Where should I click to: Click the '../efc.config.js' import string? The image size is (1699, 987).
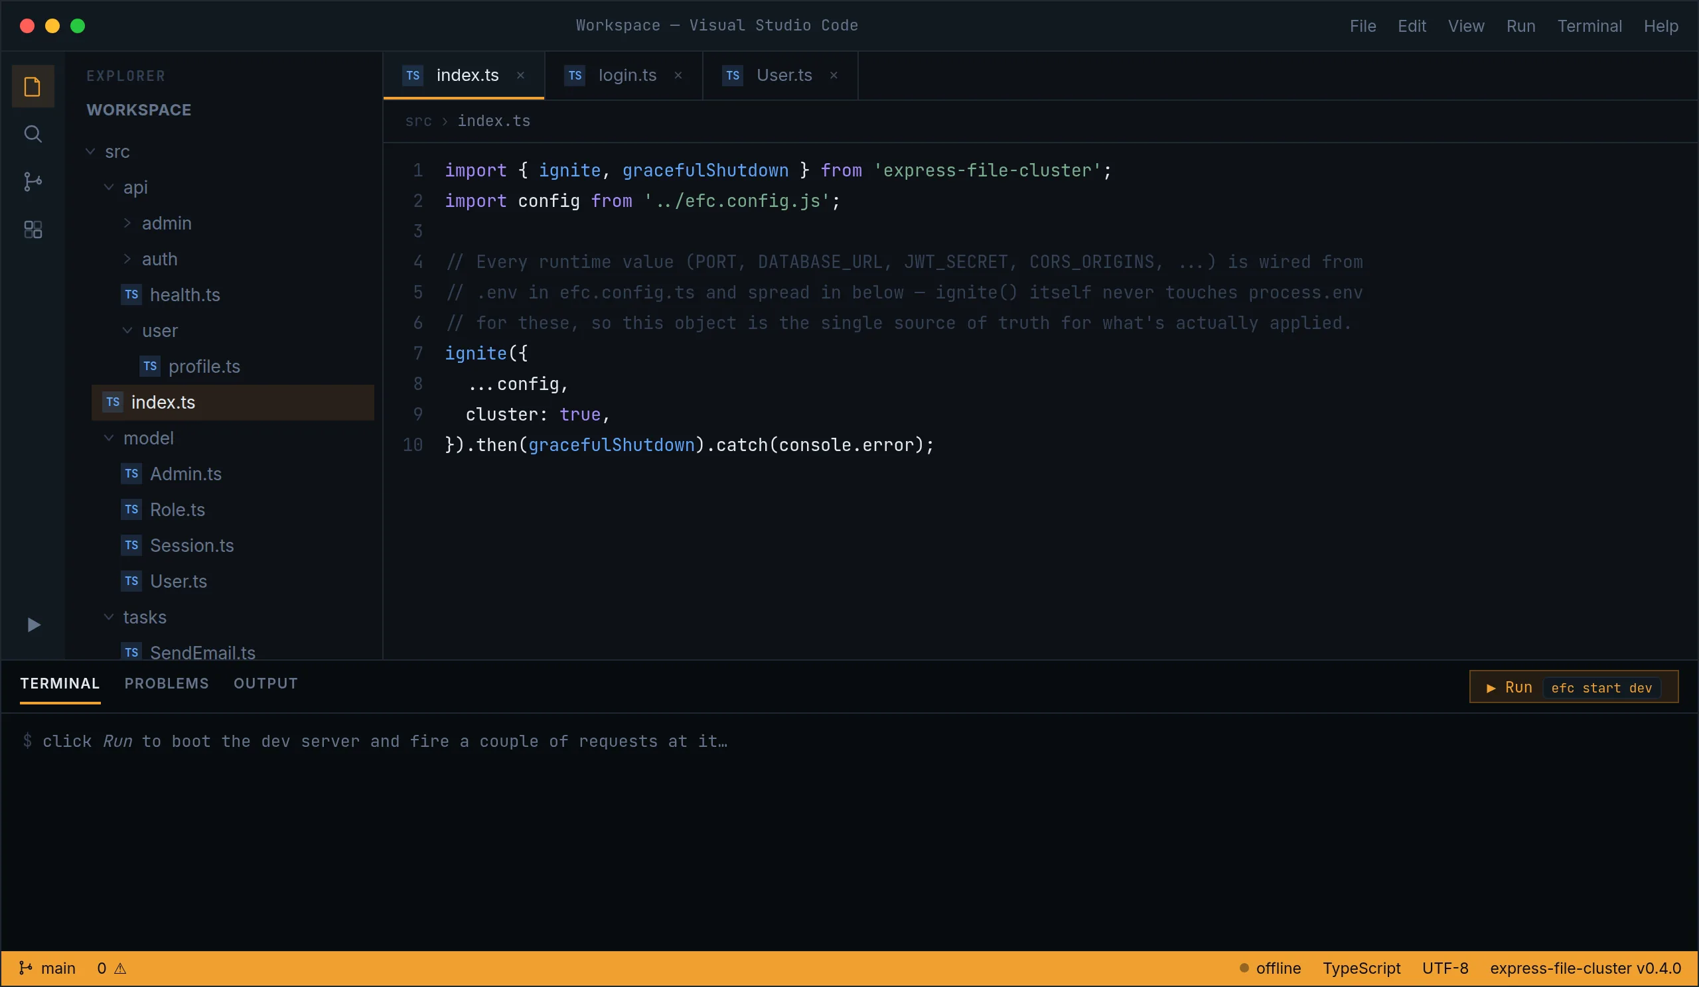click(736, 201)
